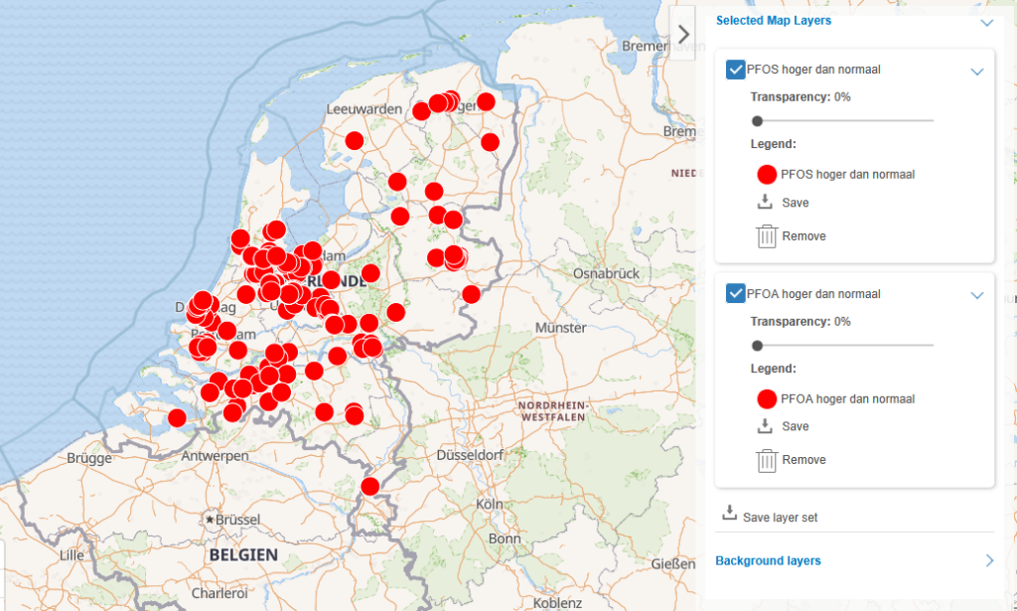Adjust the PFOS transparency slider handle

757,120
